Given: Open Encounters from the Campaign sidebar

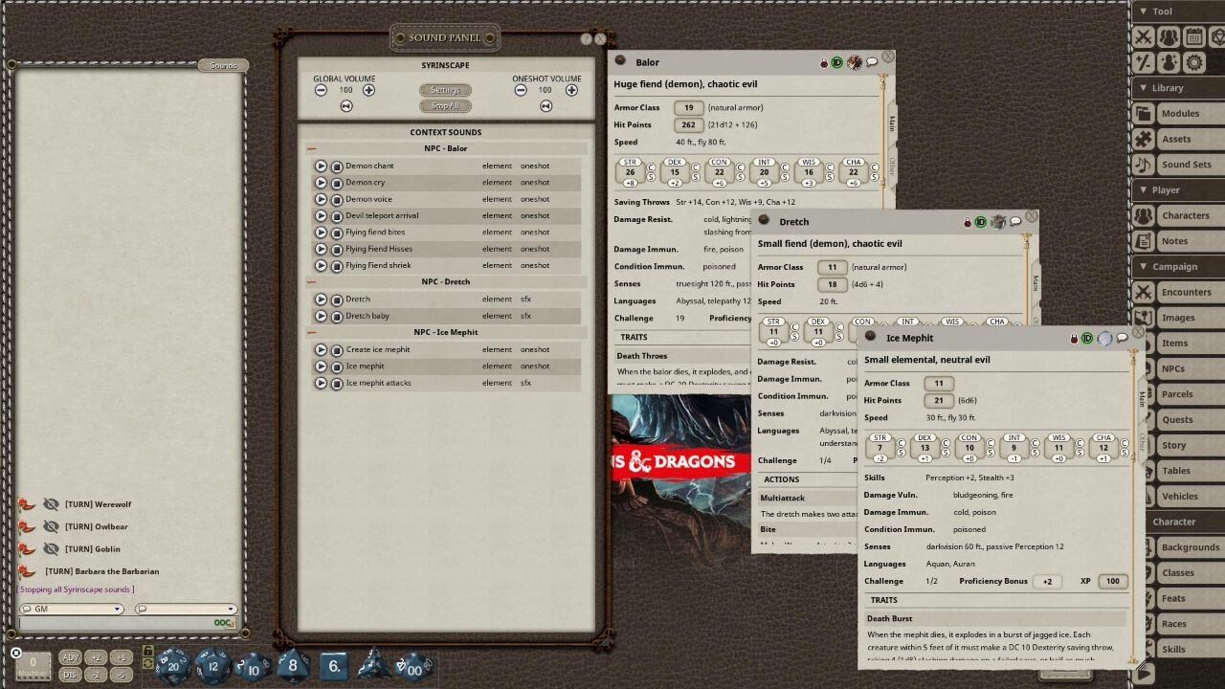Looking at the screenshot, I should pos(1186,292).
